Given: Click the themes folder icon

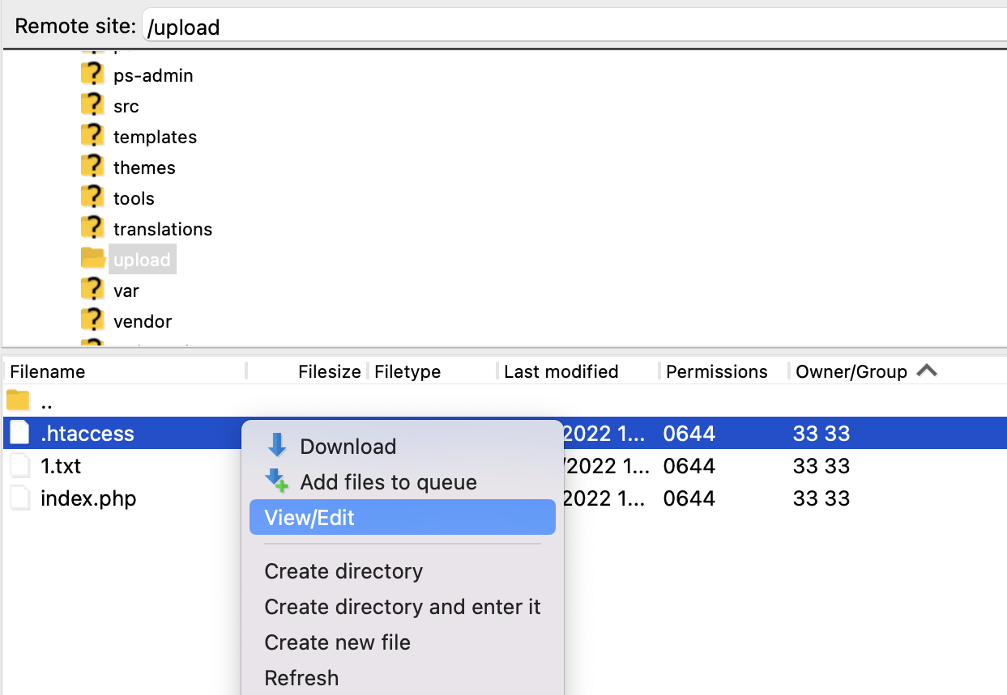Looking at the screenshot, I should pyautogui.click(x=93, y=167).
